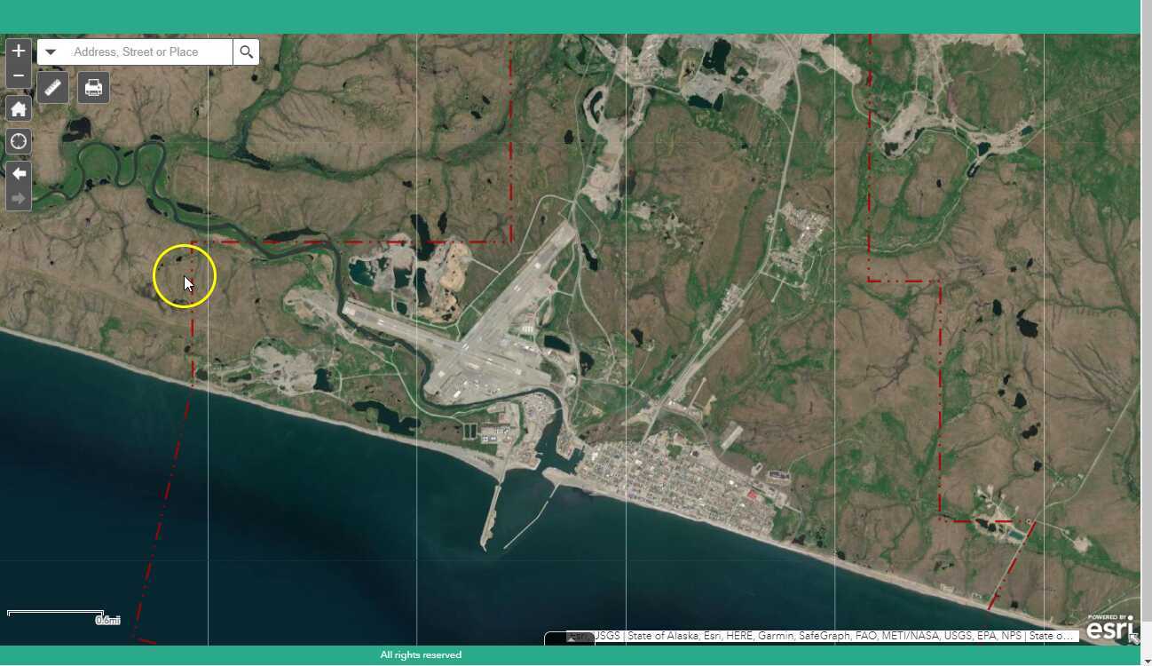
Task: Zoom in on the map
Action: click(19, 52)
